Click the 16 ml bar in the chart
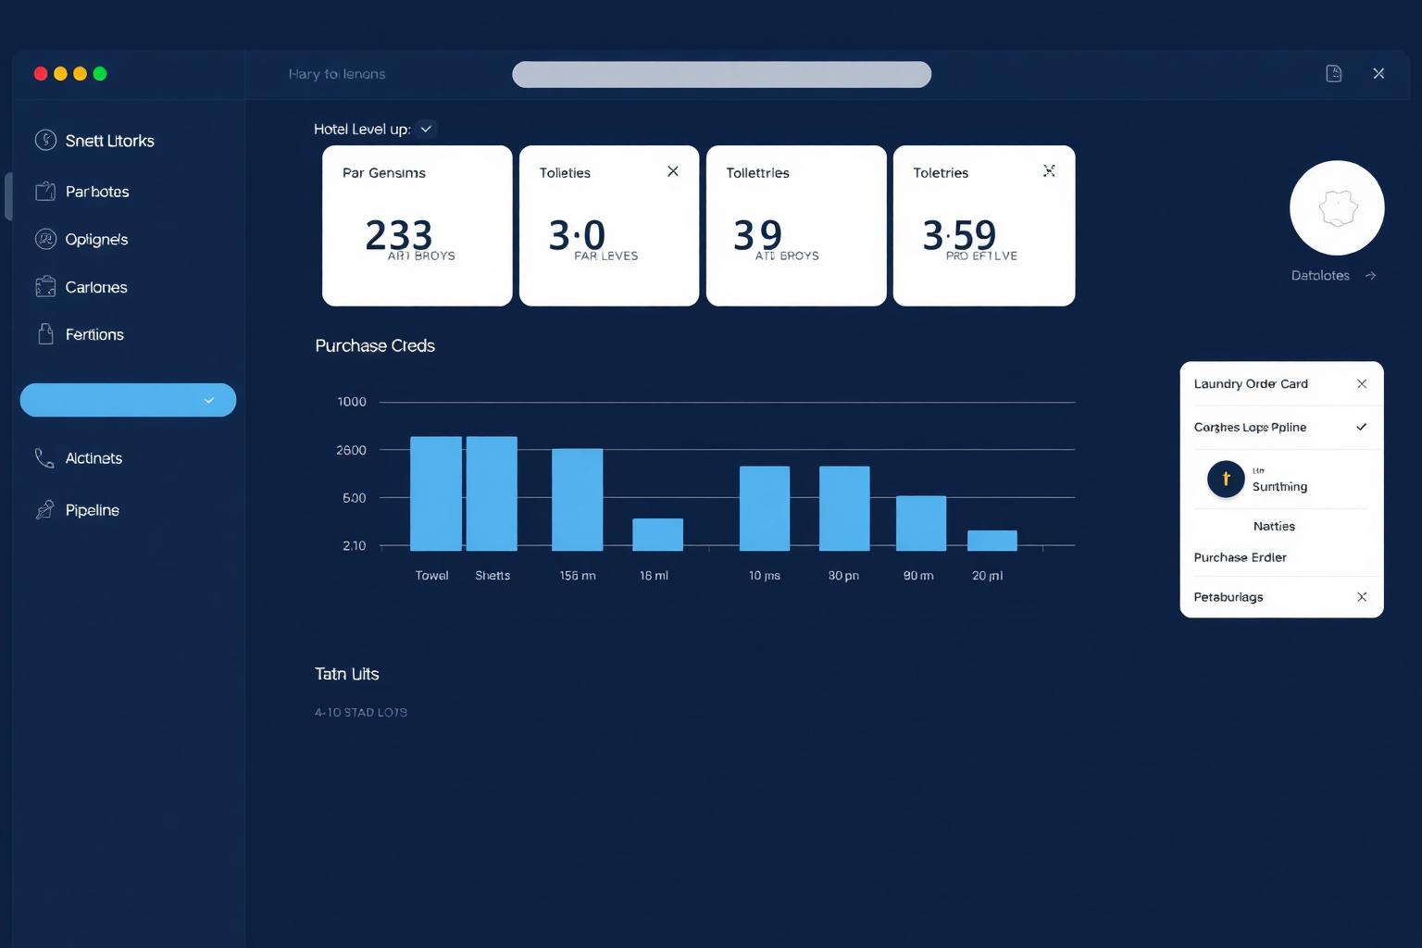Screen dimensions: 1422x948 (657, 534)
